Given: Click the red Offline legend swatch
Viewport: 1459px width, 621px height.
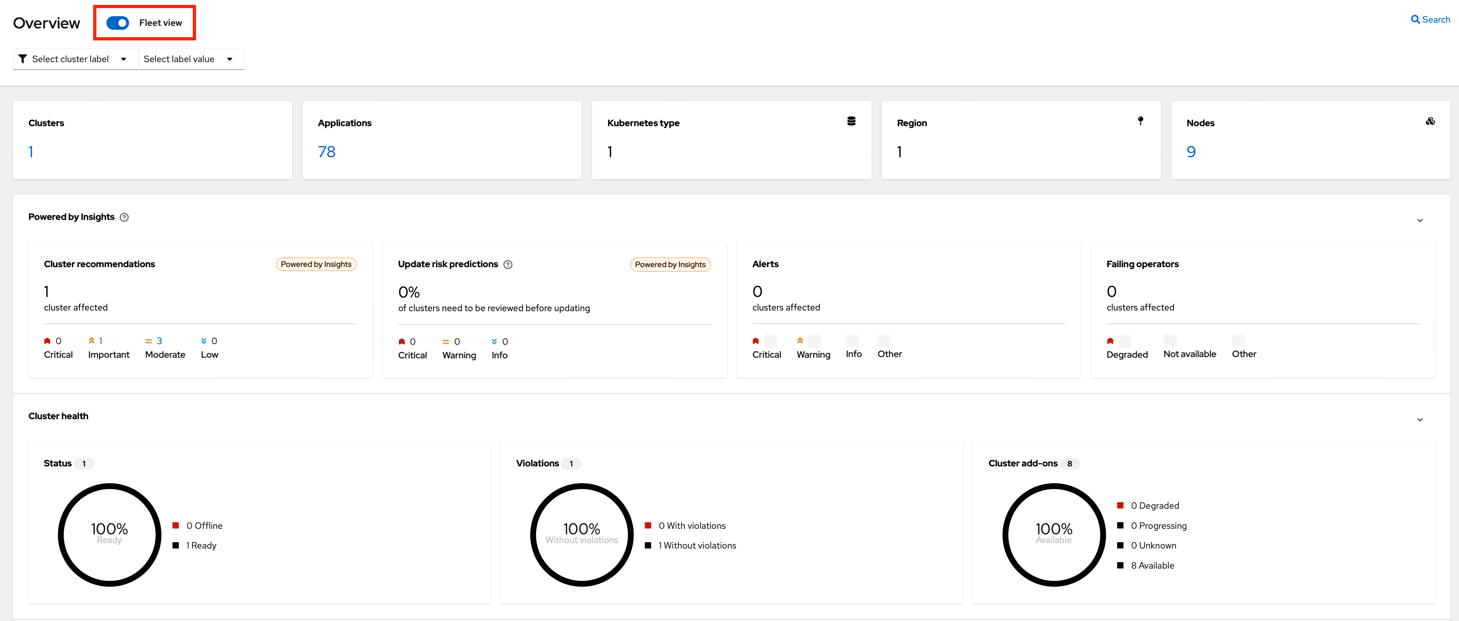Looking at the screenshot, I should [x=176, y=525].
